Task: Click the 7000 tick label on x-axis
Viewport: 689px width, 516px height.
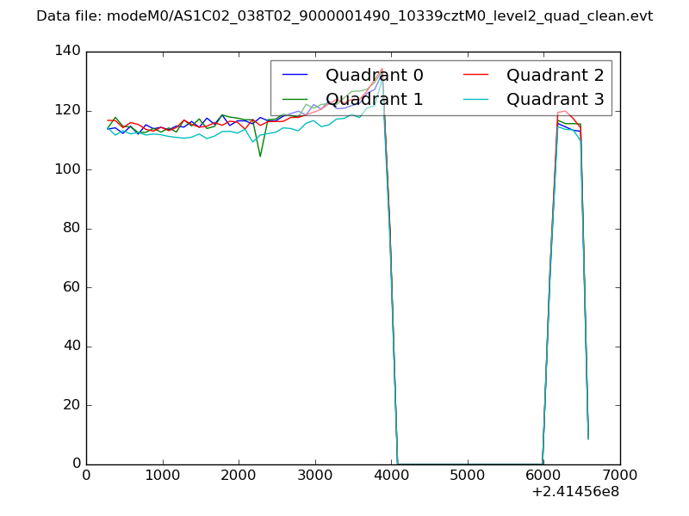Action: point(620,475)
